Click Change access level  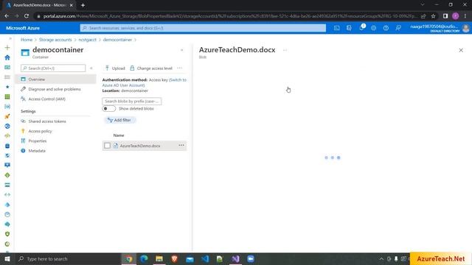pos(151,68)
